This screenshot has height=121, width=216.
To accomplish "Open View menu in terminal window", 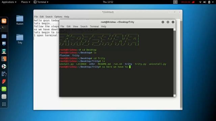I will click(x=75, y=26).
